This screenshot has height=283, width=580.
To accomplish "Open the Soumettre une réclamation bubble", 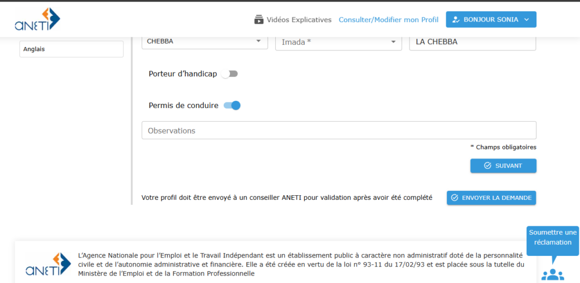I will click(x=552, y=238).
